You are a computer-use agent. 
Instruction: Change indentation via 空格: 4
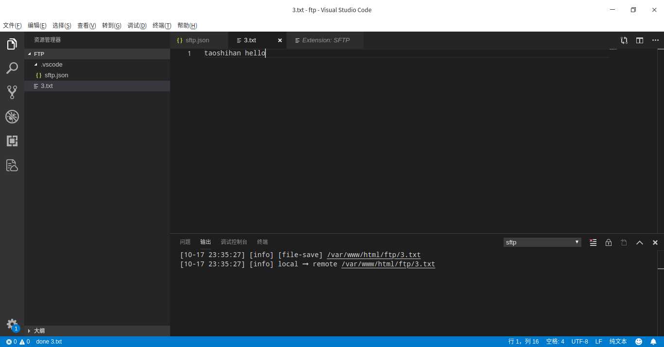point(555,342)
